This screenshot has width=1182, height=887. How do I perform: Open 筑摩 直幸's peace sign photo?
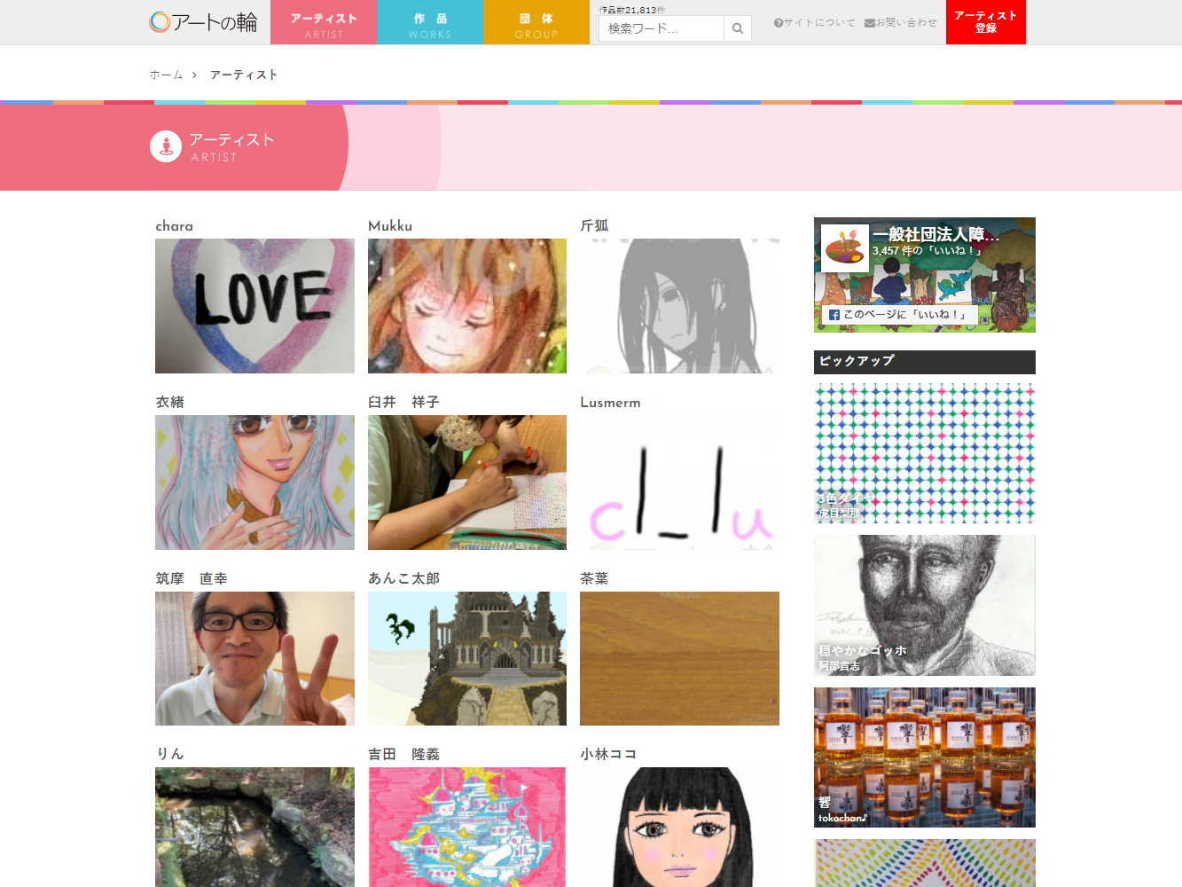click(x=254, y=659)
